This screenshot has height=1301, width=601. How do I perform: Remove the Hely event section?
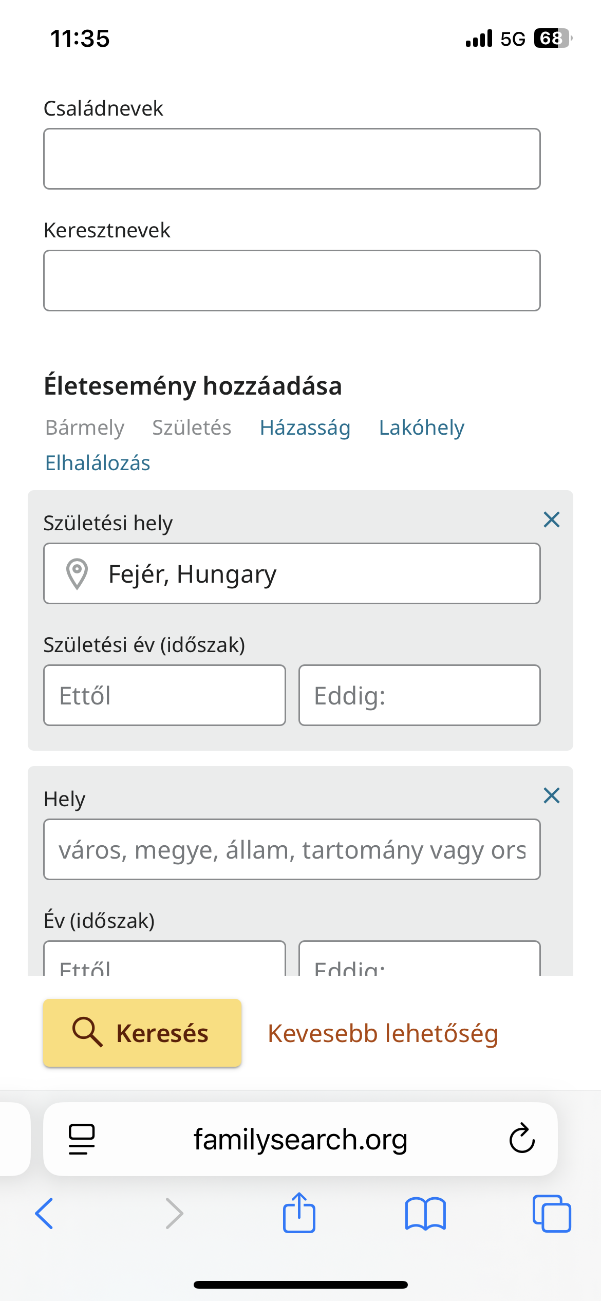(551, 796)
